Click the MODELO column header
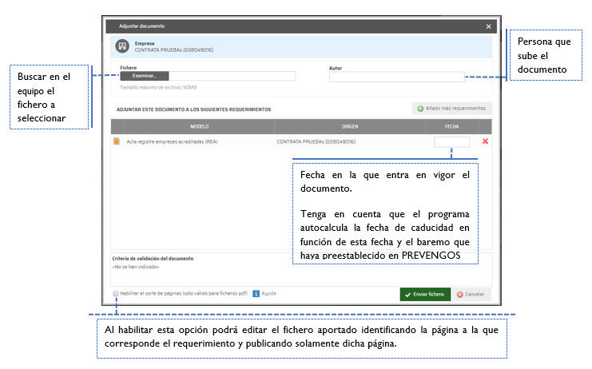 click(199, 126)
